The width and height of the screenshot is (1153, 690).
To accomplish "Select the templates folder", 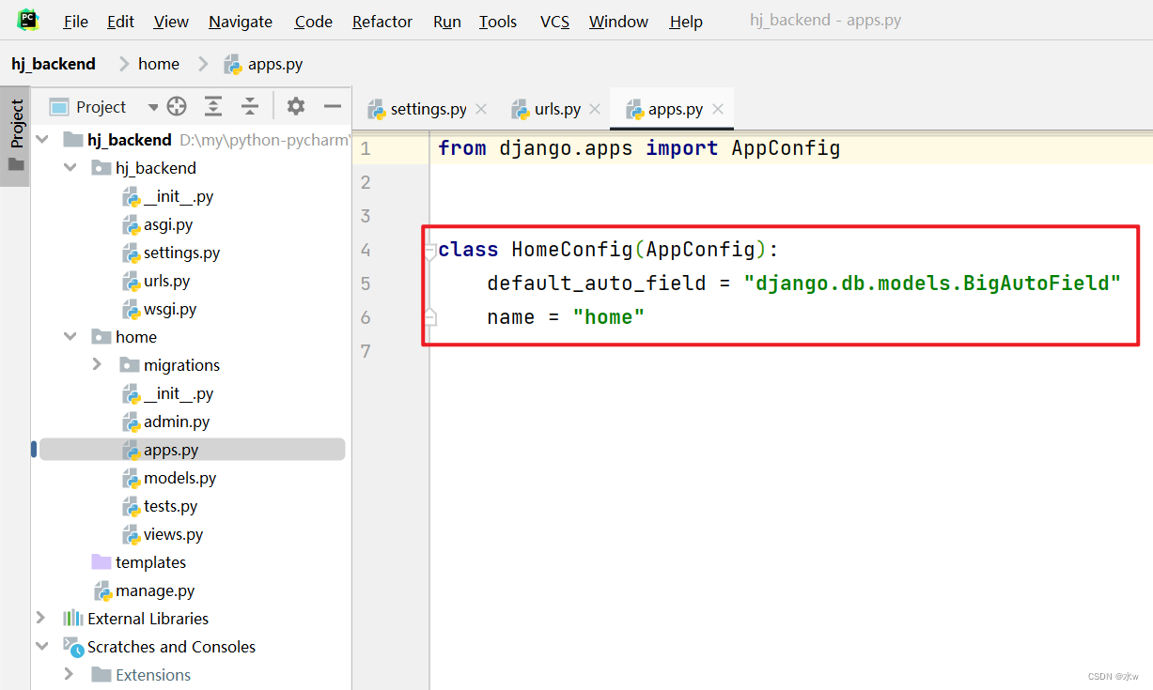I will [x=139, y=562].
